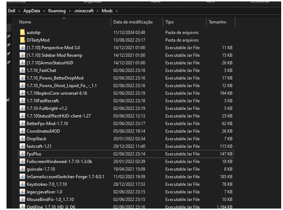The image size is (283, 210).
Task: Click the jar icon of BetterFps-Mod-1.7.10
Action: (22, 124)
